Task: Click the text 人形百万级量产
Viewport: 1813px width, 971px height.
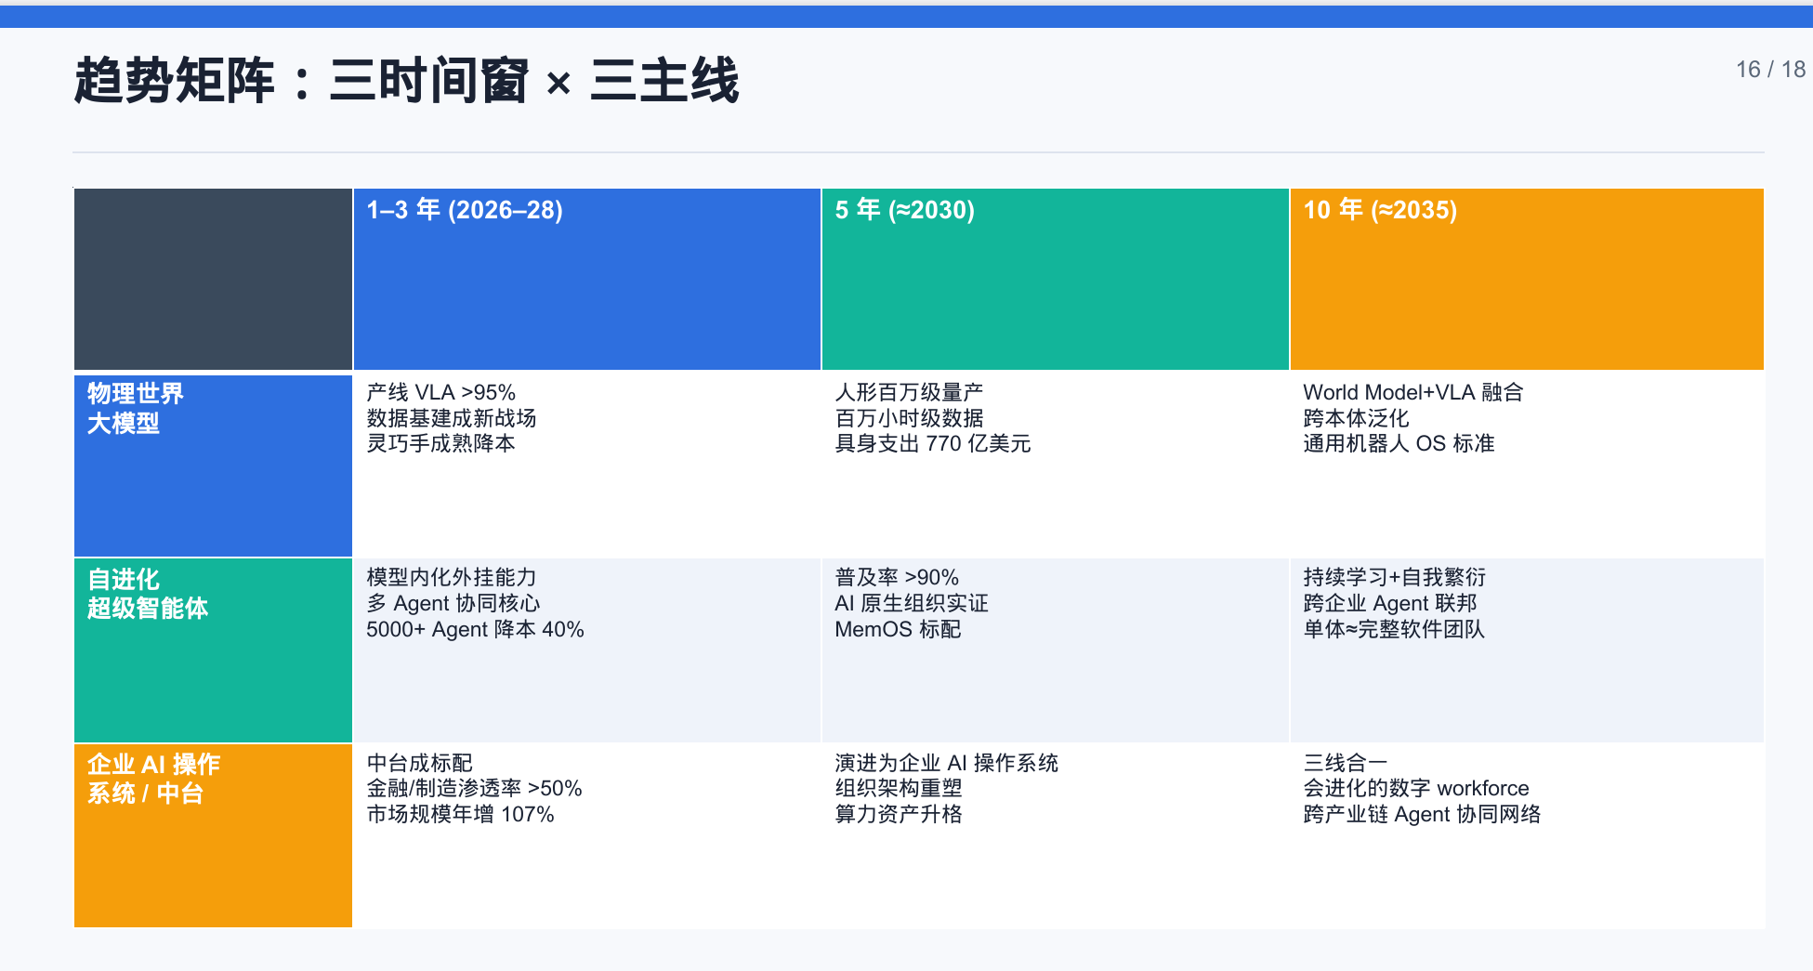Action: [x=909, y=392]
